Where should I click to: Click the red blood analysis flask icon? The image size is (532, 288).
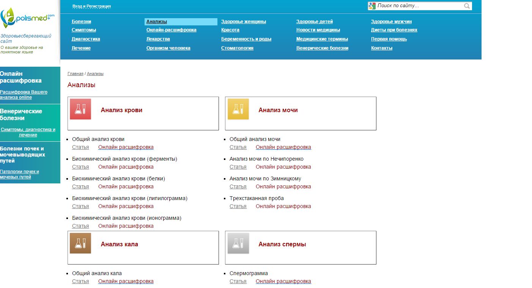tap(80, 109)
